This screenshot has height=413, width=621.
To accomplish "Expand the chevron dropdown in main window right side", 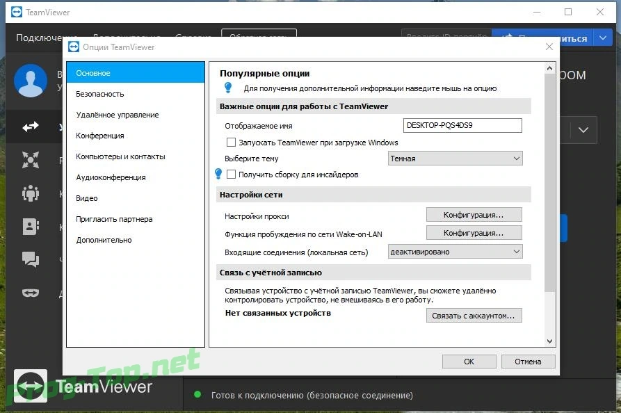I will coord(583,130).
